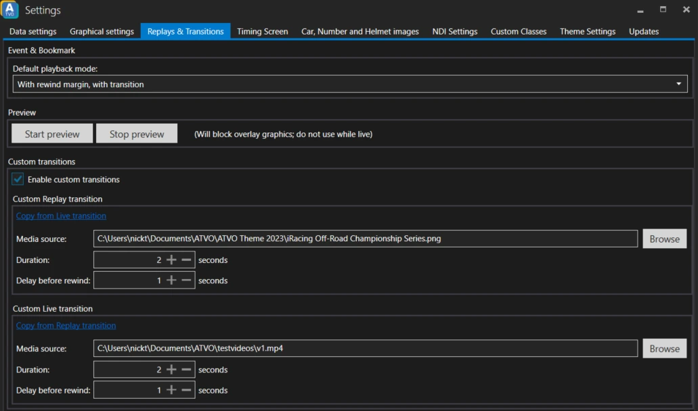This screenshot has width=698, height=411.
Task: Open the NDI Settings tab
Action: click(x=454, y=32)
